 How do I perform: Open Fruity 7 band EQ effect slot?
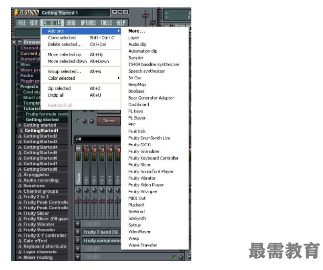(x=101, y=232)
